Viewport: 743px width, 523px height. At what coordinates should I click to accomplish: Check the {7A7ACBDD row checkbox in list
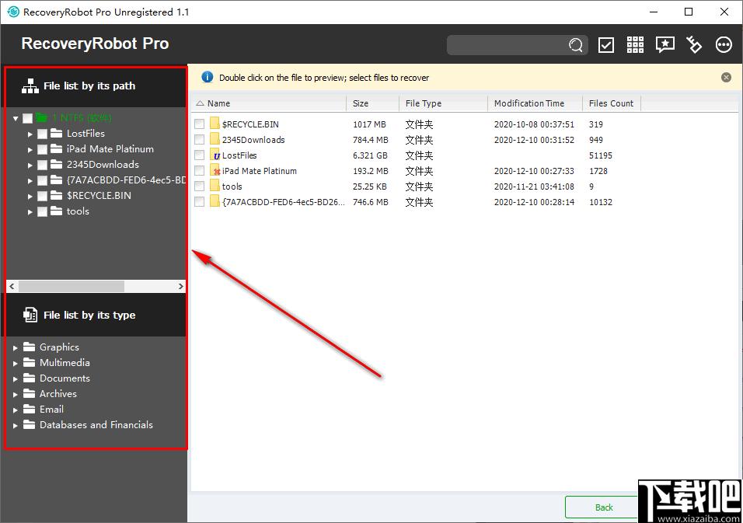coord(199,202)
